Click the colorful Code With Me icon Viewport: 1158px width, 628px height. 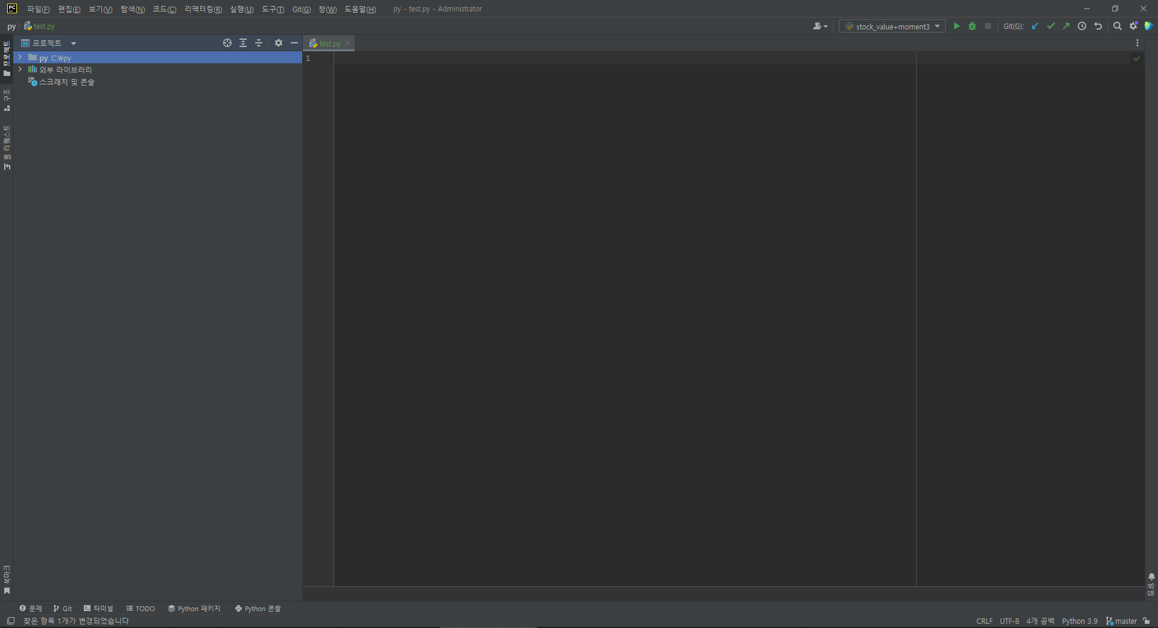pyautogui.click(x=1149, y=26)
